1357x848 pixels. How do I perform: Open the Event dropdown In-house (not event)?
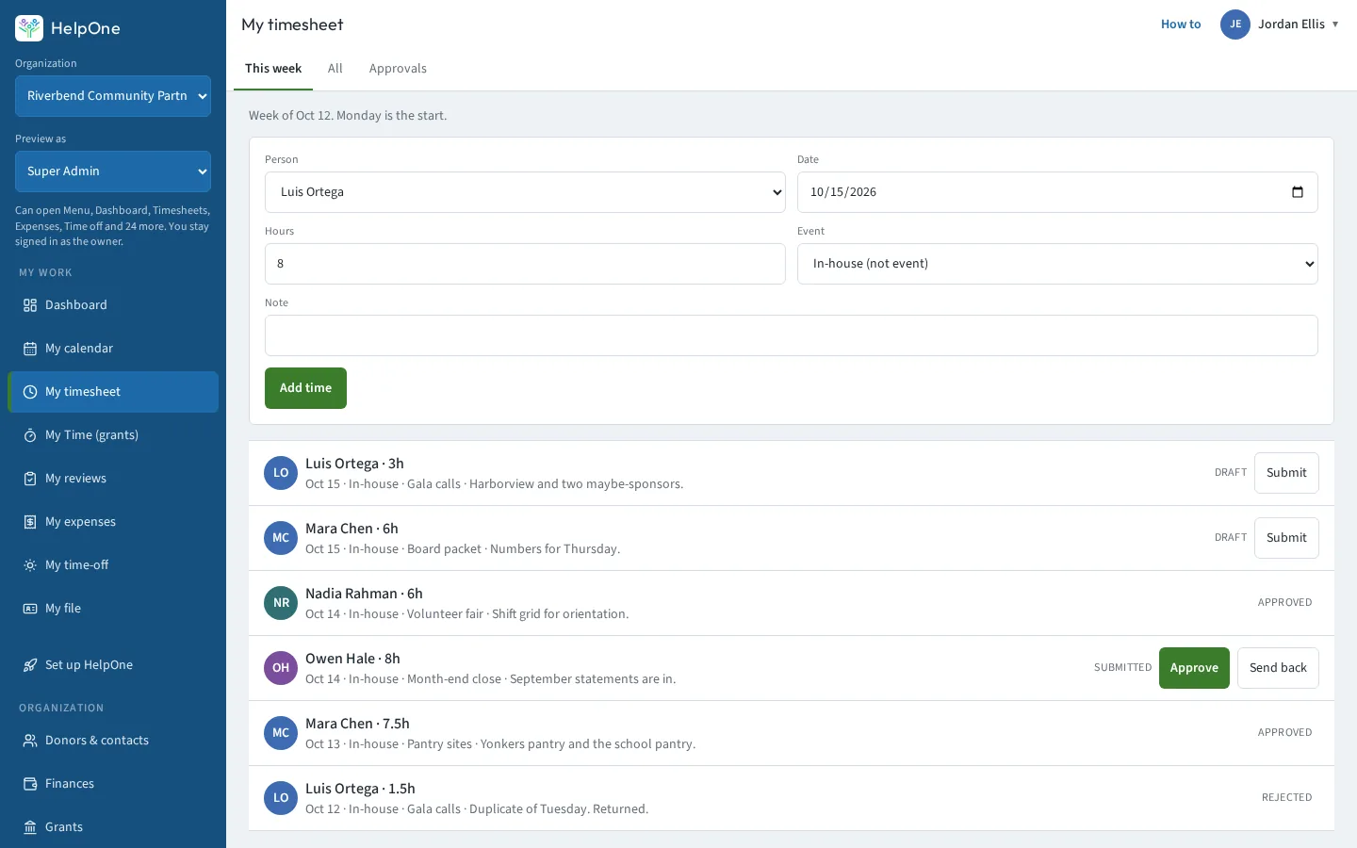tap(1057, 264)
